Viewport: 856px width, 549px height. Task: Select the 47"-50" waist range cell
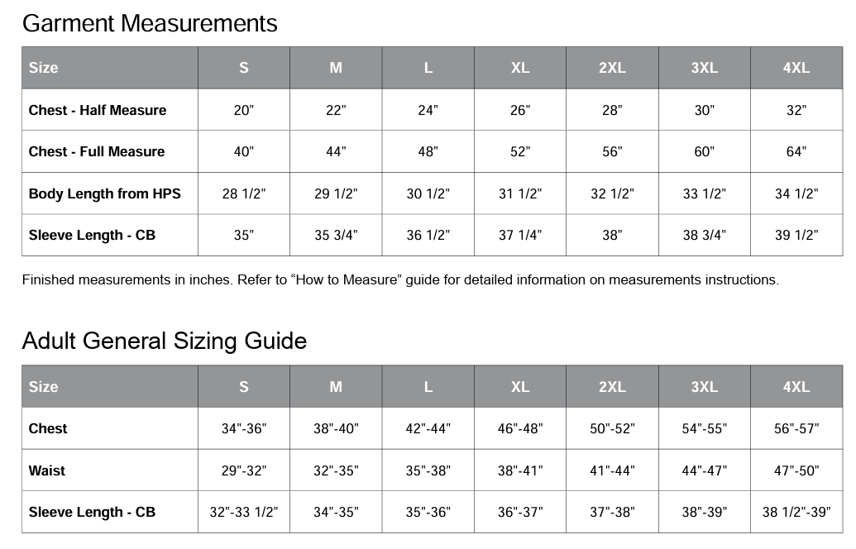tap(796, 470)
